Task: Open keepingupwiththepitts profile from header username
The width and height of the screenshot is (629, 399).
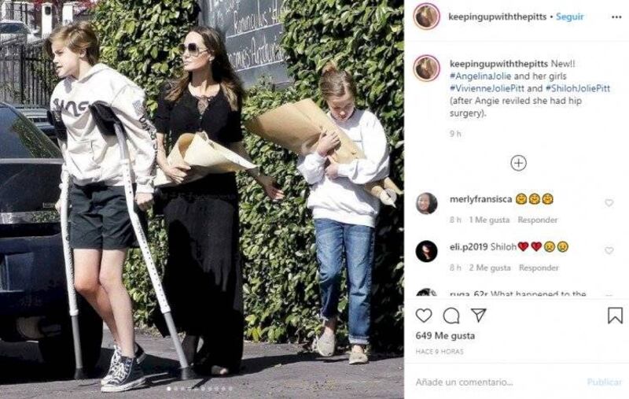Action: pyautogui.click(x=498, y=17)
